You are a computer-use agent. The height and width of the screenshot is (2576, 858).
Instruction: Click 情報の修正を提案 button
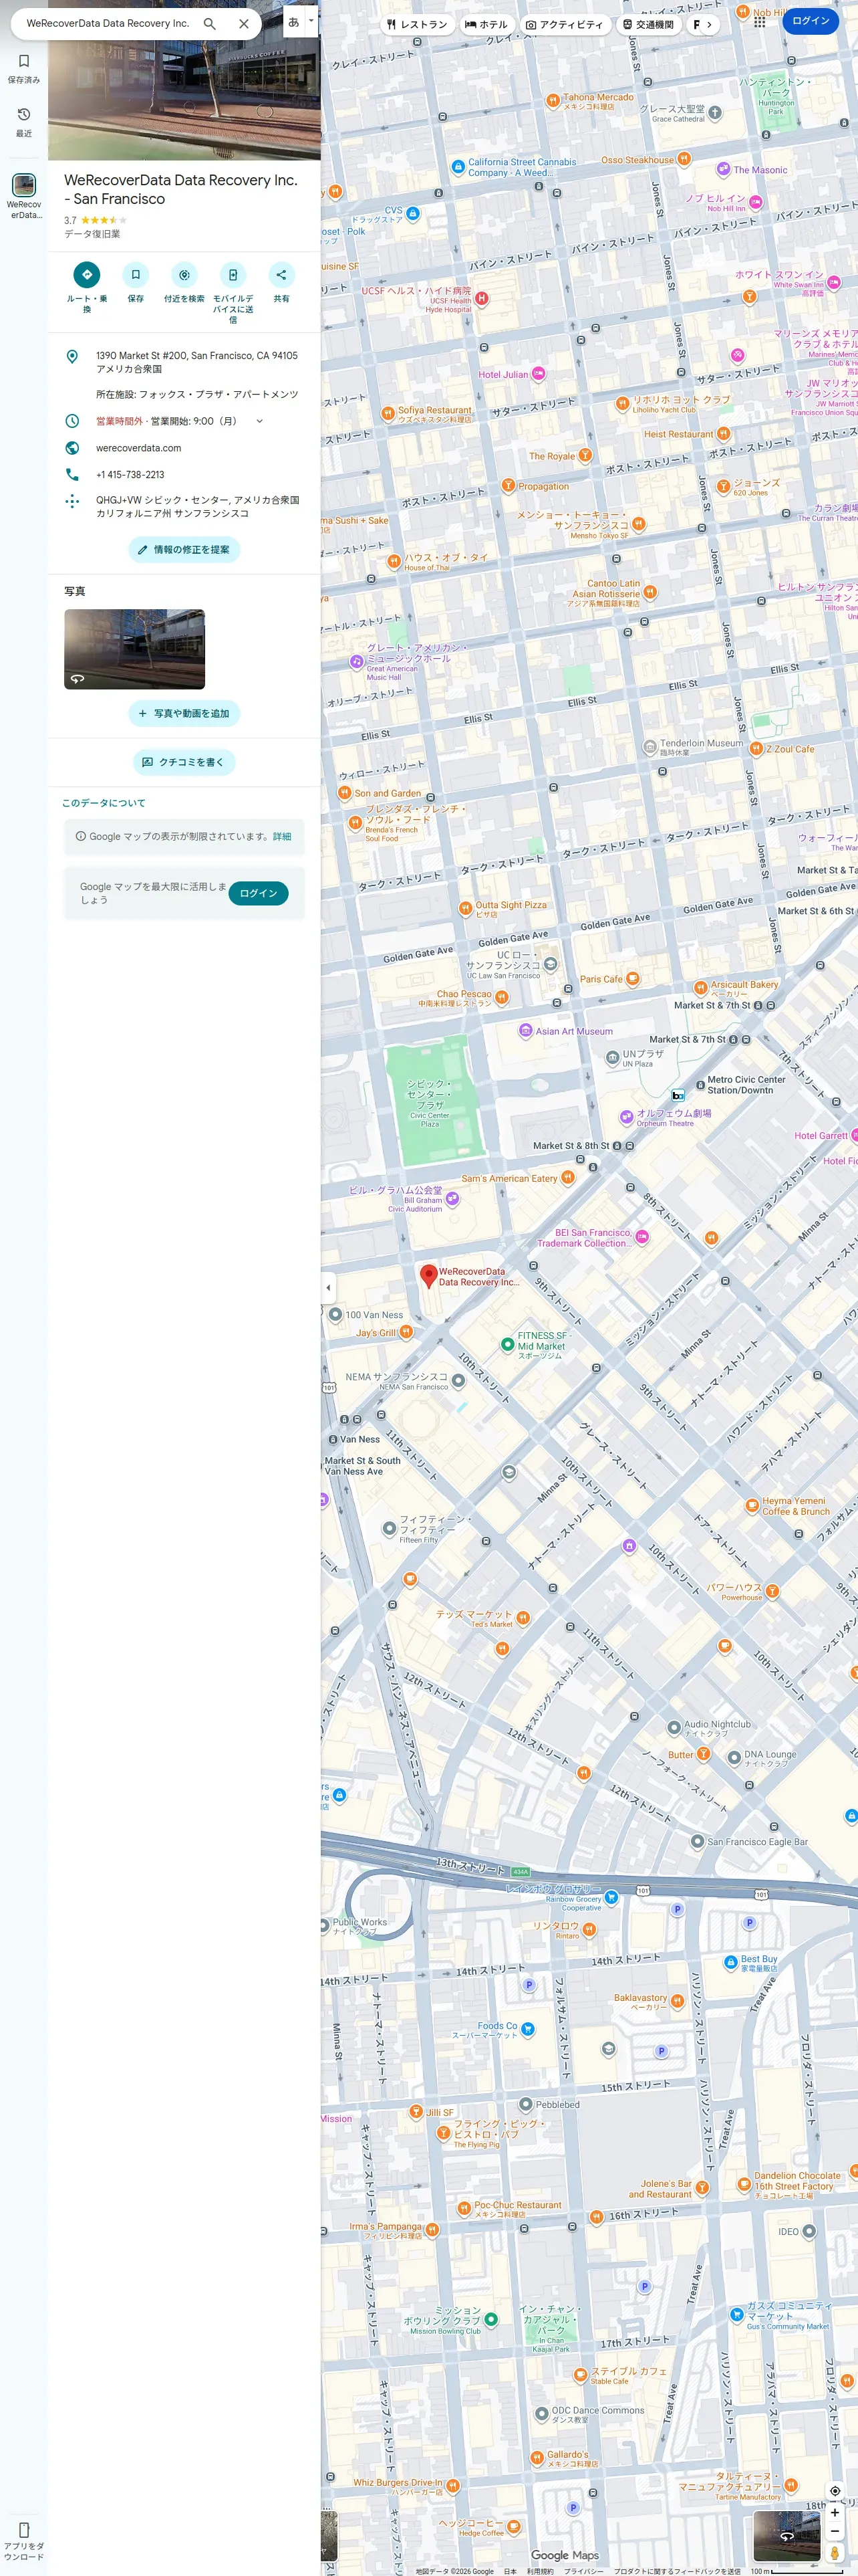(184, 549)
